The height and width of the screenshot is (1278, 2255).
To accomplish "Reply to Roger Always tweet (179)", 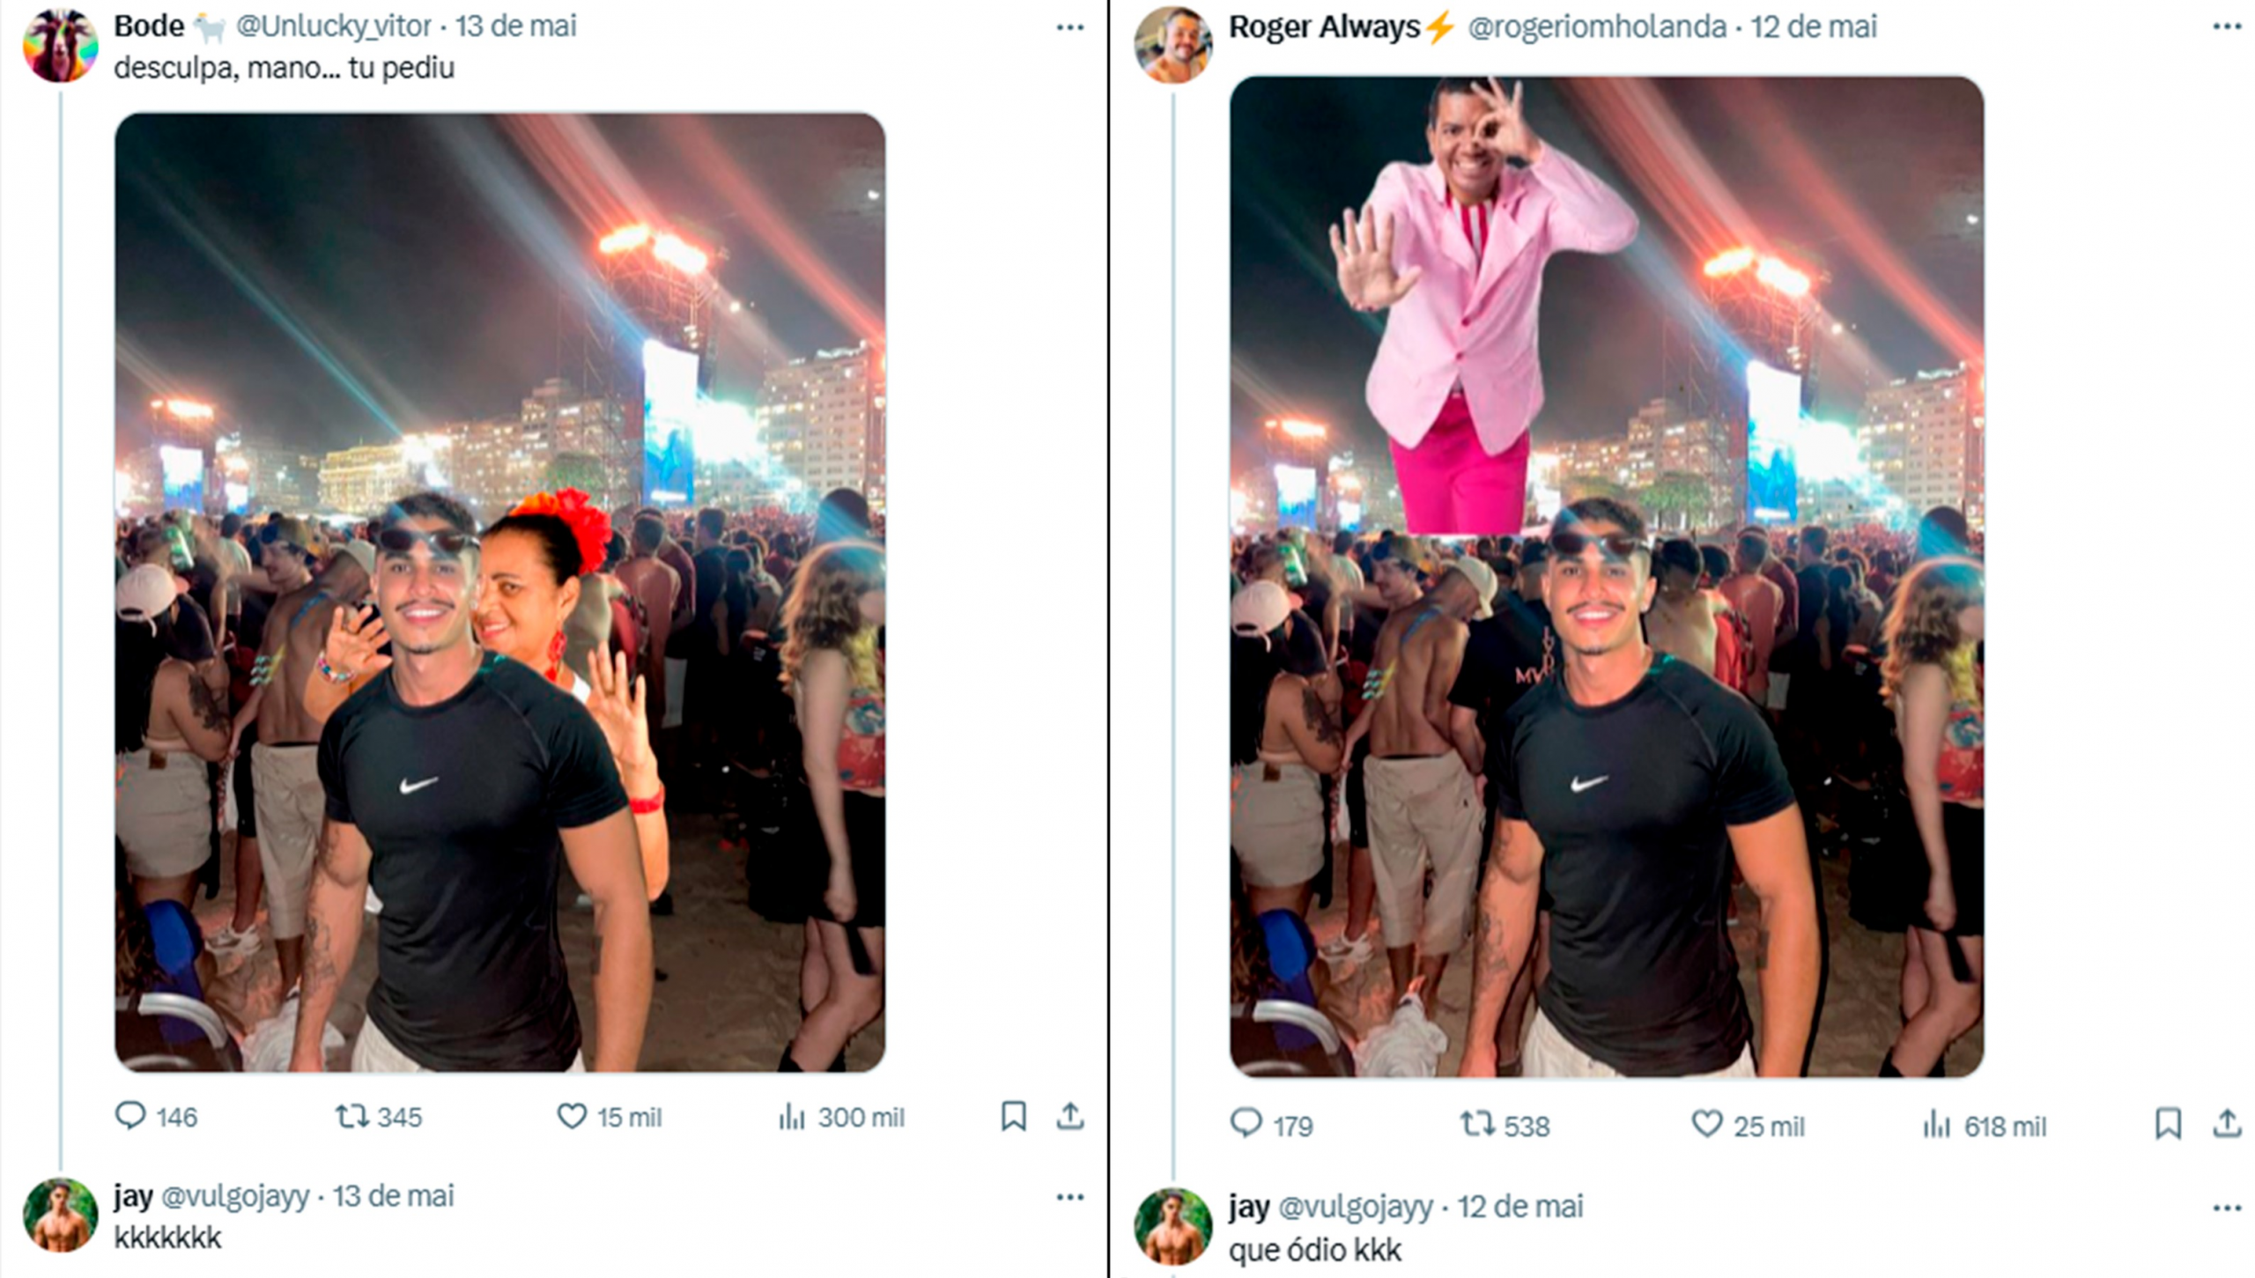I will pyautogui.click(x=1246, y=1124).
